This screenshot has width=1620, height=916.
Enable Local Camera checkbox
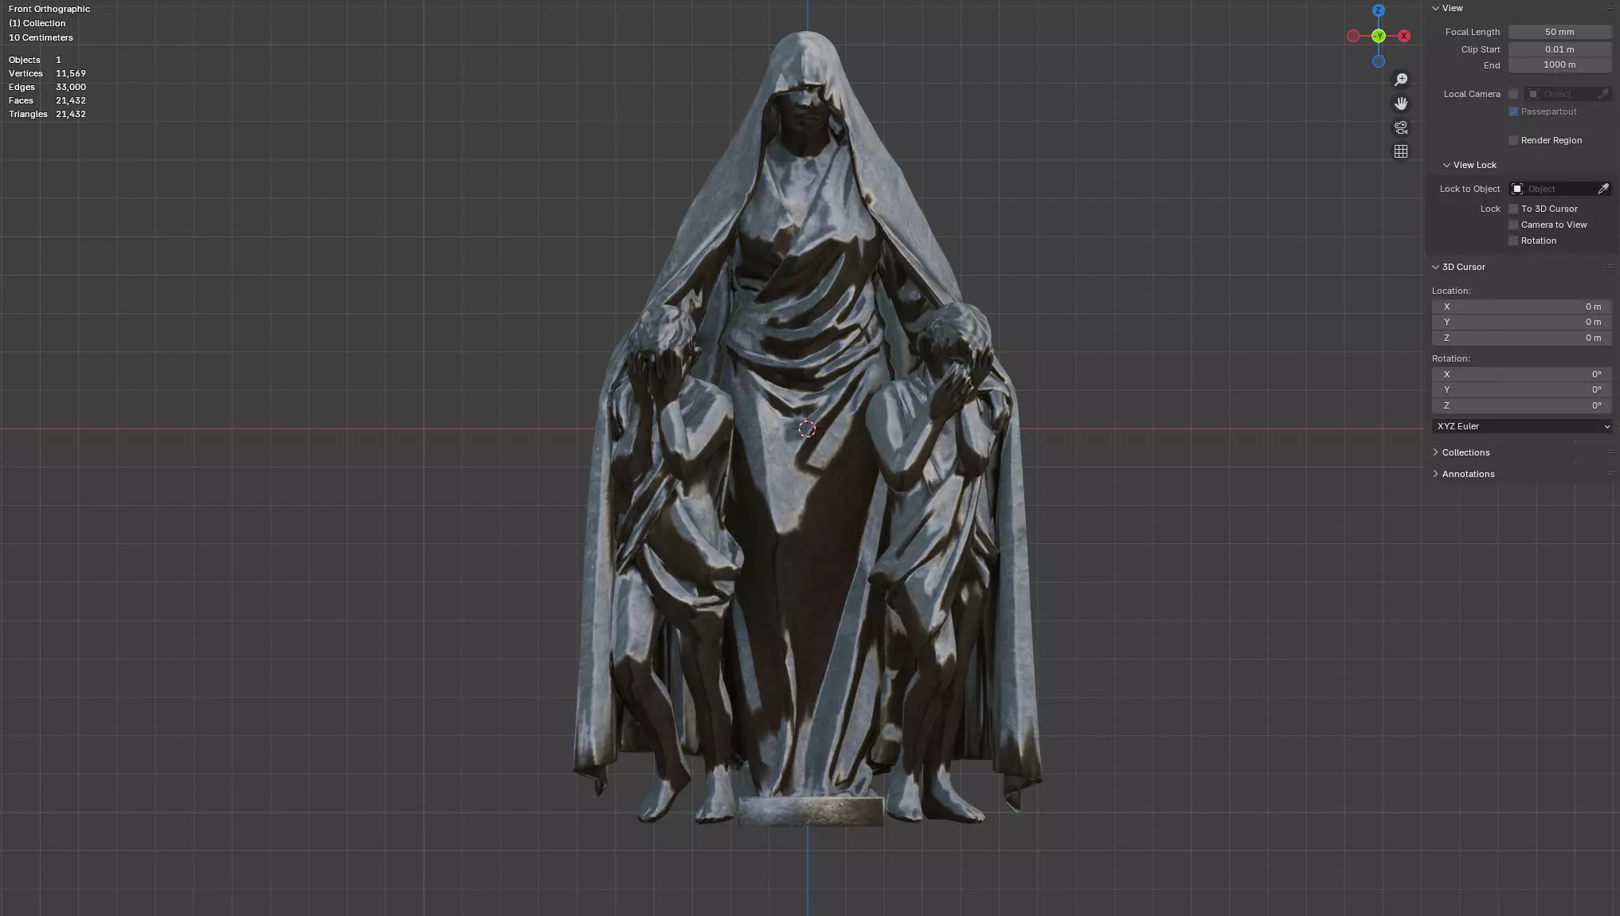1513,94
